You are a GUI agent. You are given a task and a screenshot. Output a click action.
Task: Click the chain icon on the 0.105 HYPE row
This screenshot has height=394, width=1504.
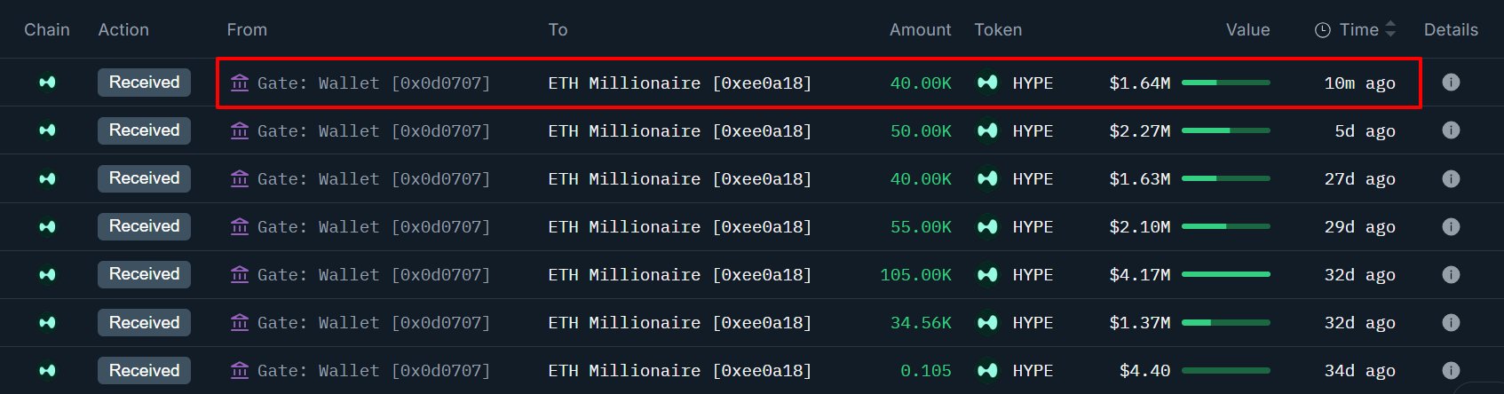47,370
